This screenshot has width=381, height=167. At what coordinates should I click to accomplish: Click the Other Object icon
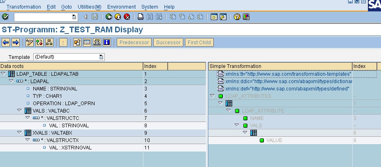[77, 43]
